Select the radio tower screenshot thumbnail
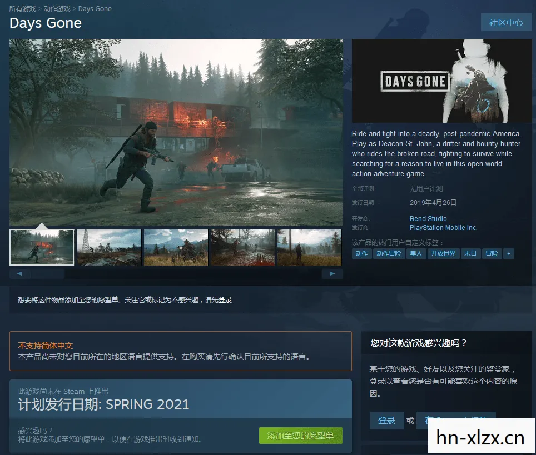The image size is (536, 455). pos(109,247)
